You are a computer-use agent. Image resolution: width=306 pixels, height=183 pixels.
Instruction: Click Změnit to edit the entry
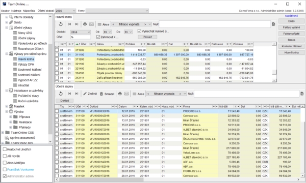[90, 94]
